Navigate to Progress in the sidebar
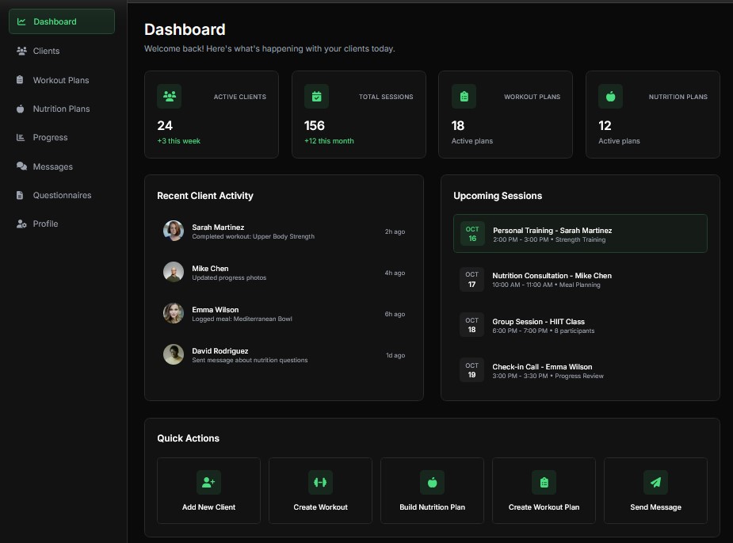 tap(50, 137)
